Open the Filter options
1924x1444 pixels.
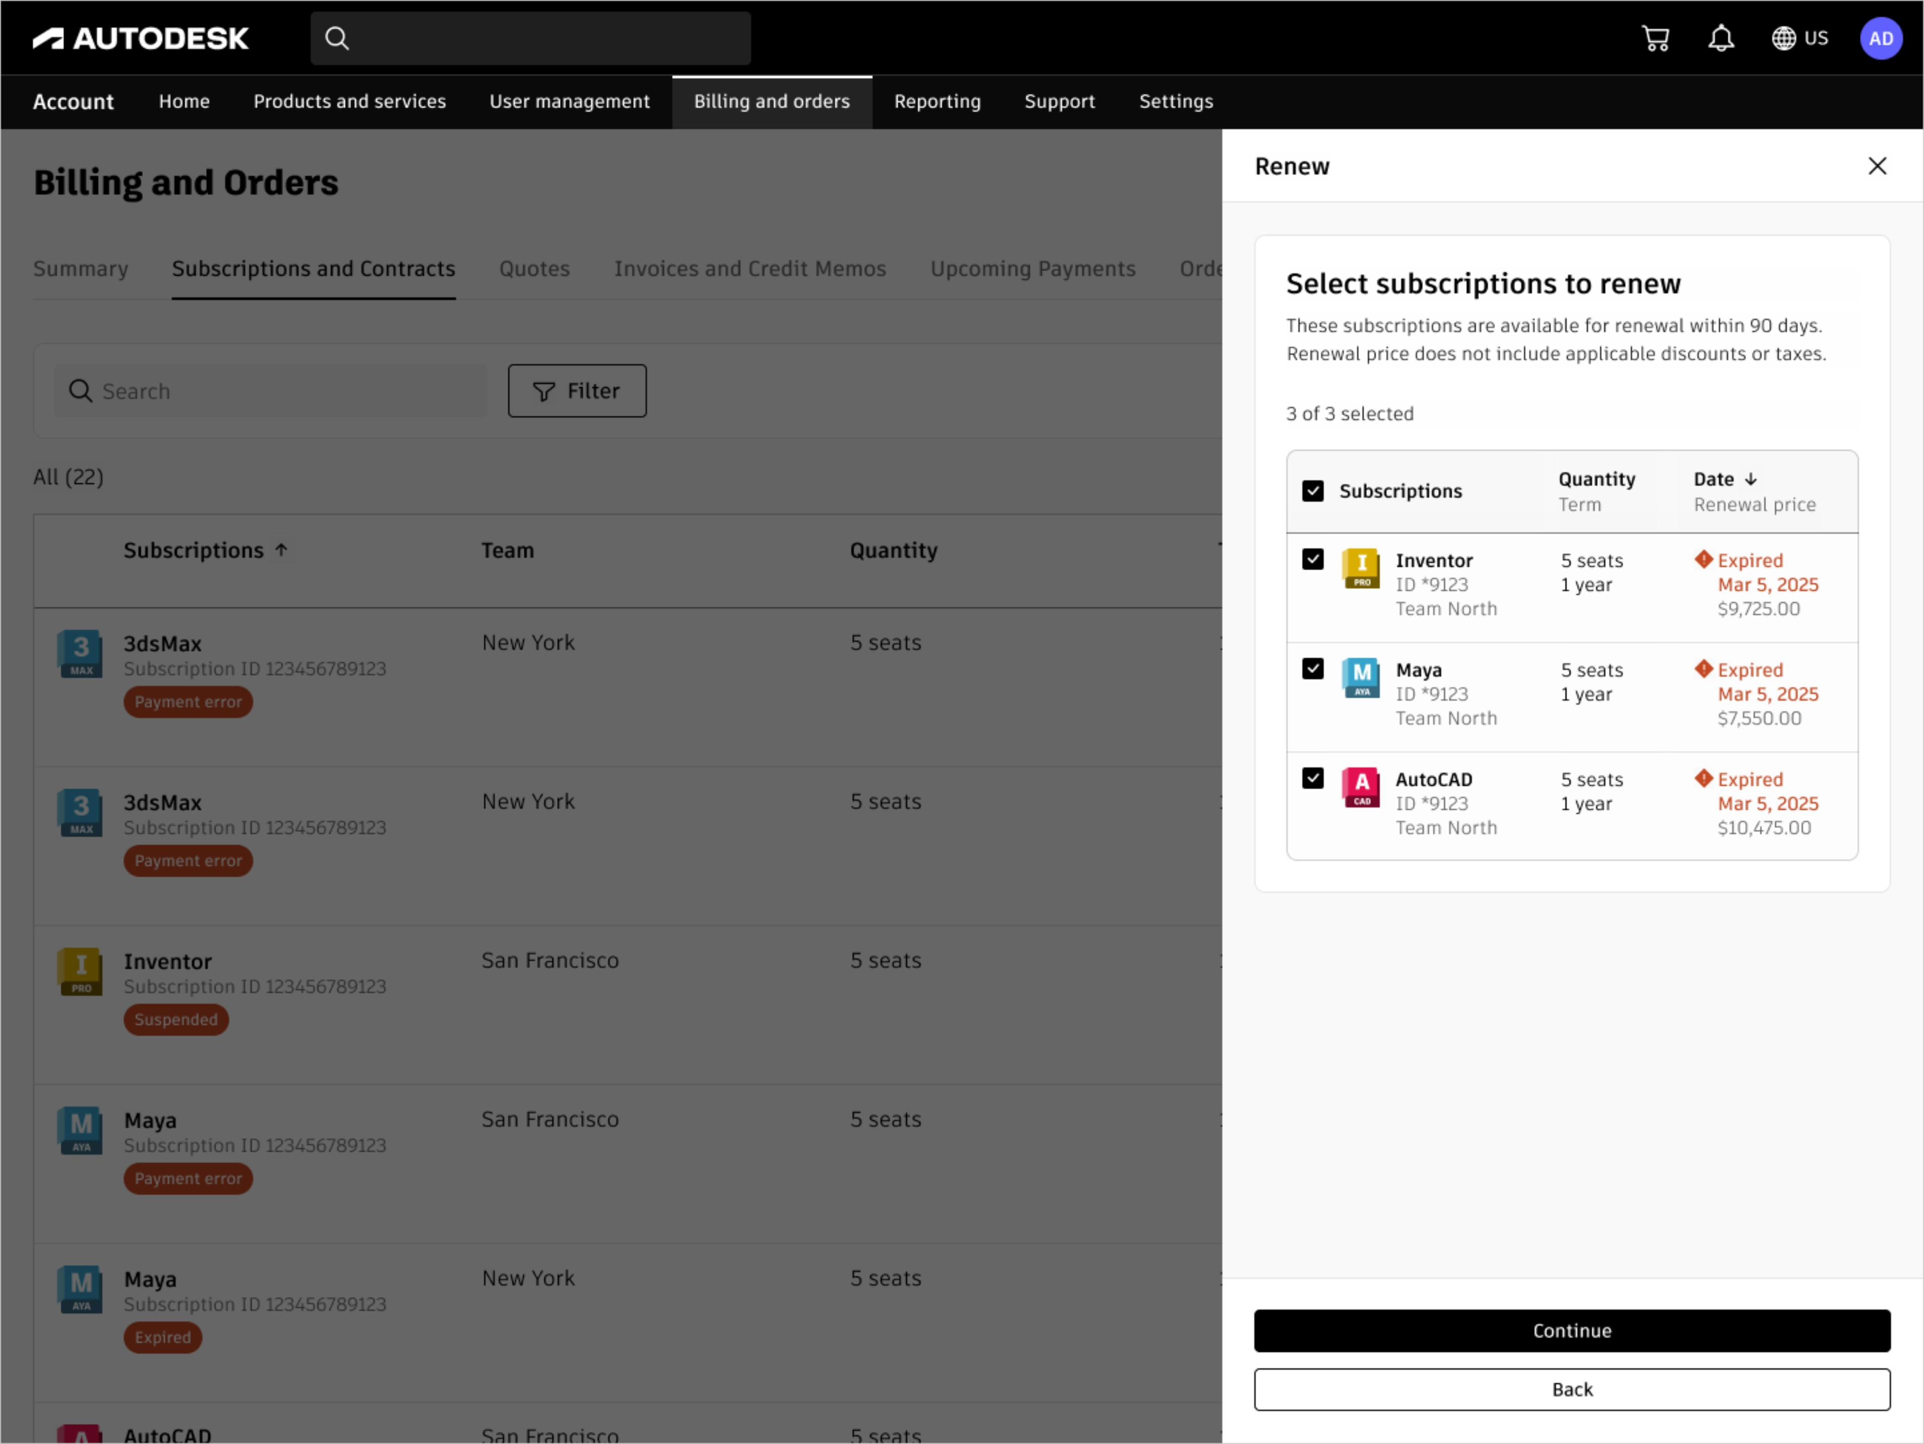click(x=577, y=391)
